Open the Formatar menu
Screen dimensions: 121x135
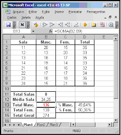pos(75,12)
